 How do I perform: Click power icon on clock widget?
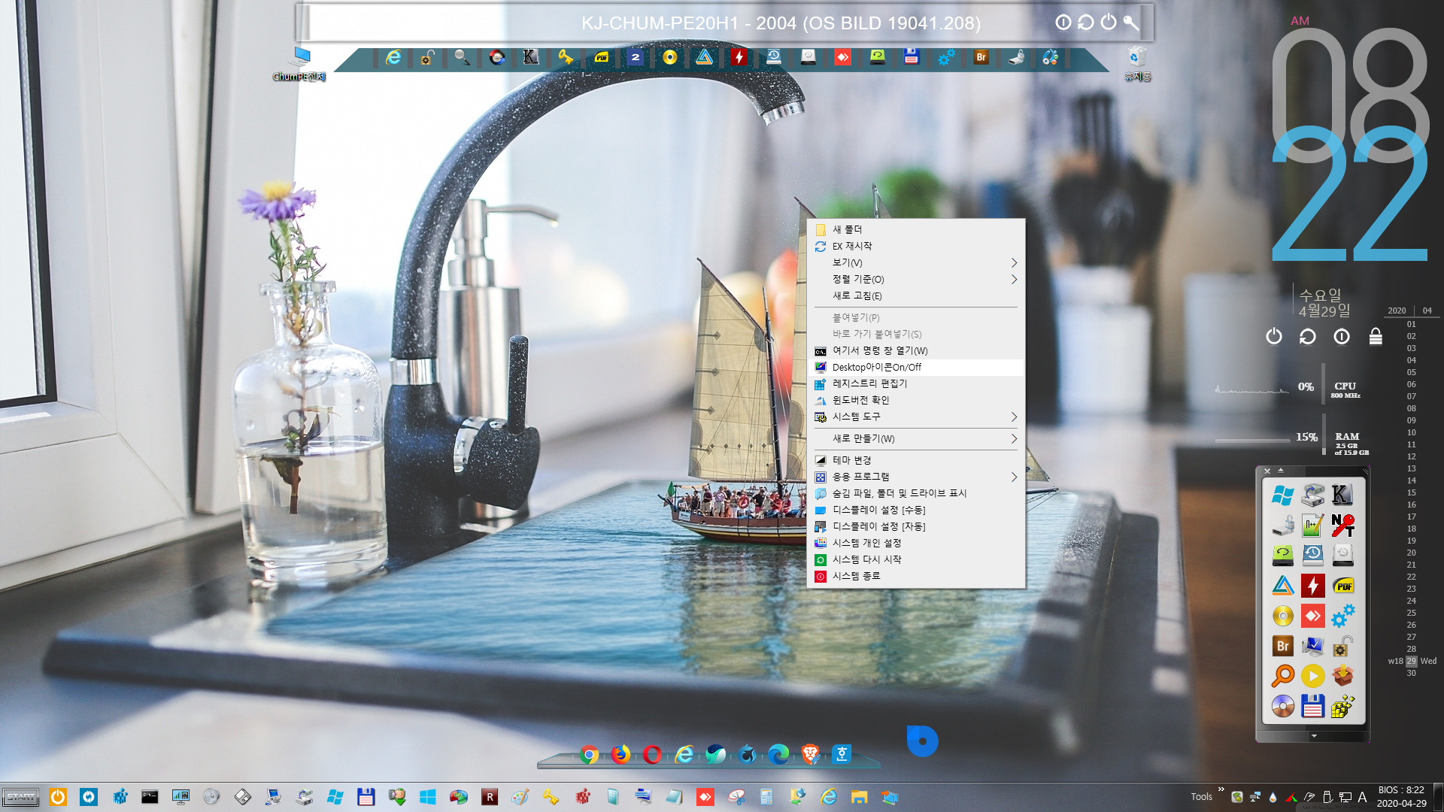click(x=1273, y=336)
